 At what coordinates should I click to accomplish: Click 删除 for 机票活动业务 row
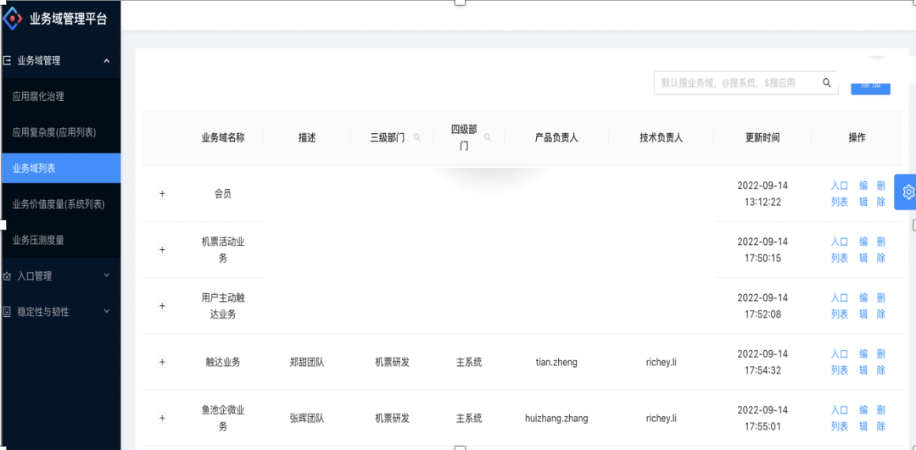tap(881, 250)
